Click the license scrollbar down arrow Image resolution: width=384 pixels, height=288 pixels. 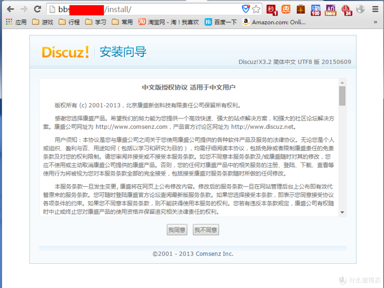point(342,212)
